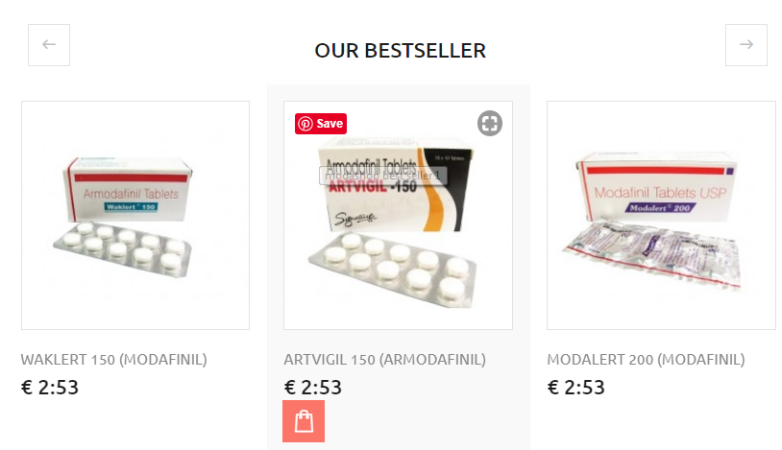Click the previous bestseller arrow
Viewport: 782px width, 450px height.
49,45
